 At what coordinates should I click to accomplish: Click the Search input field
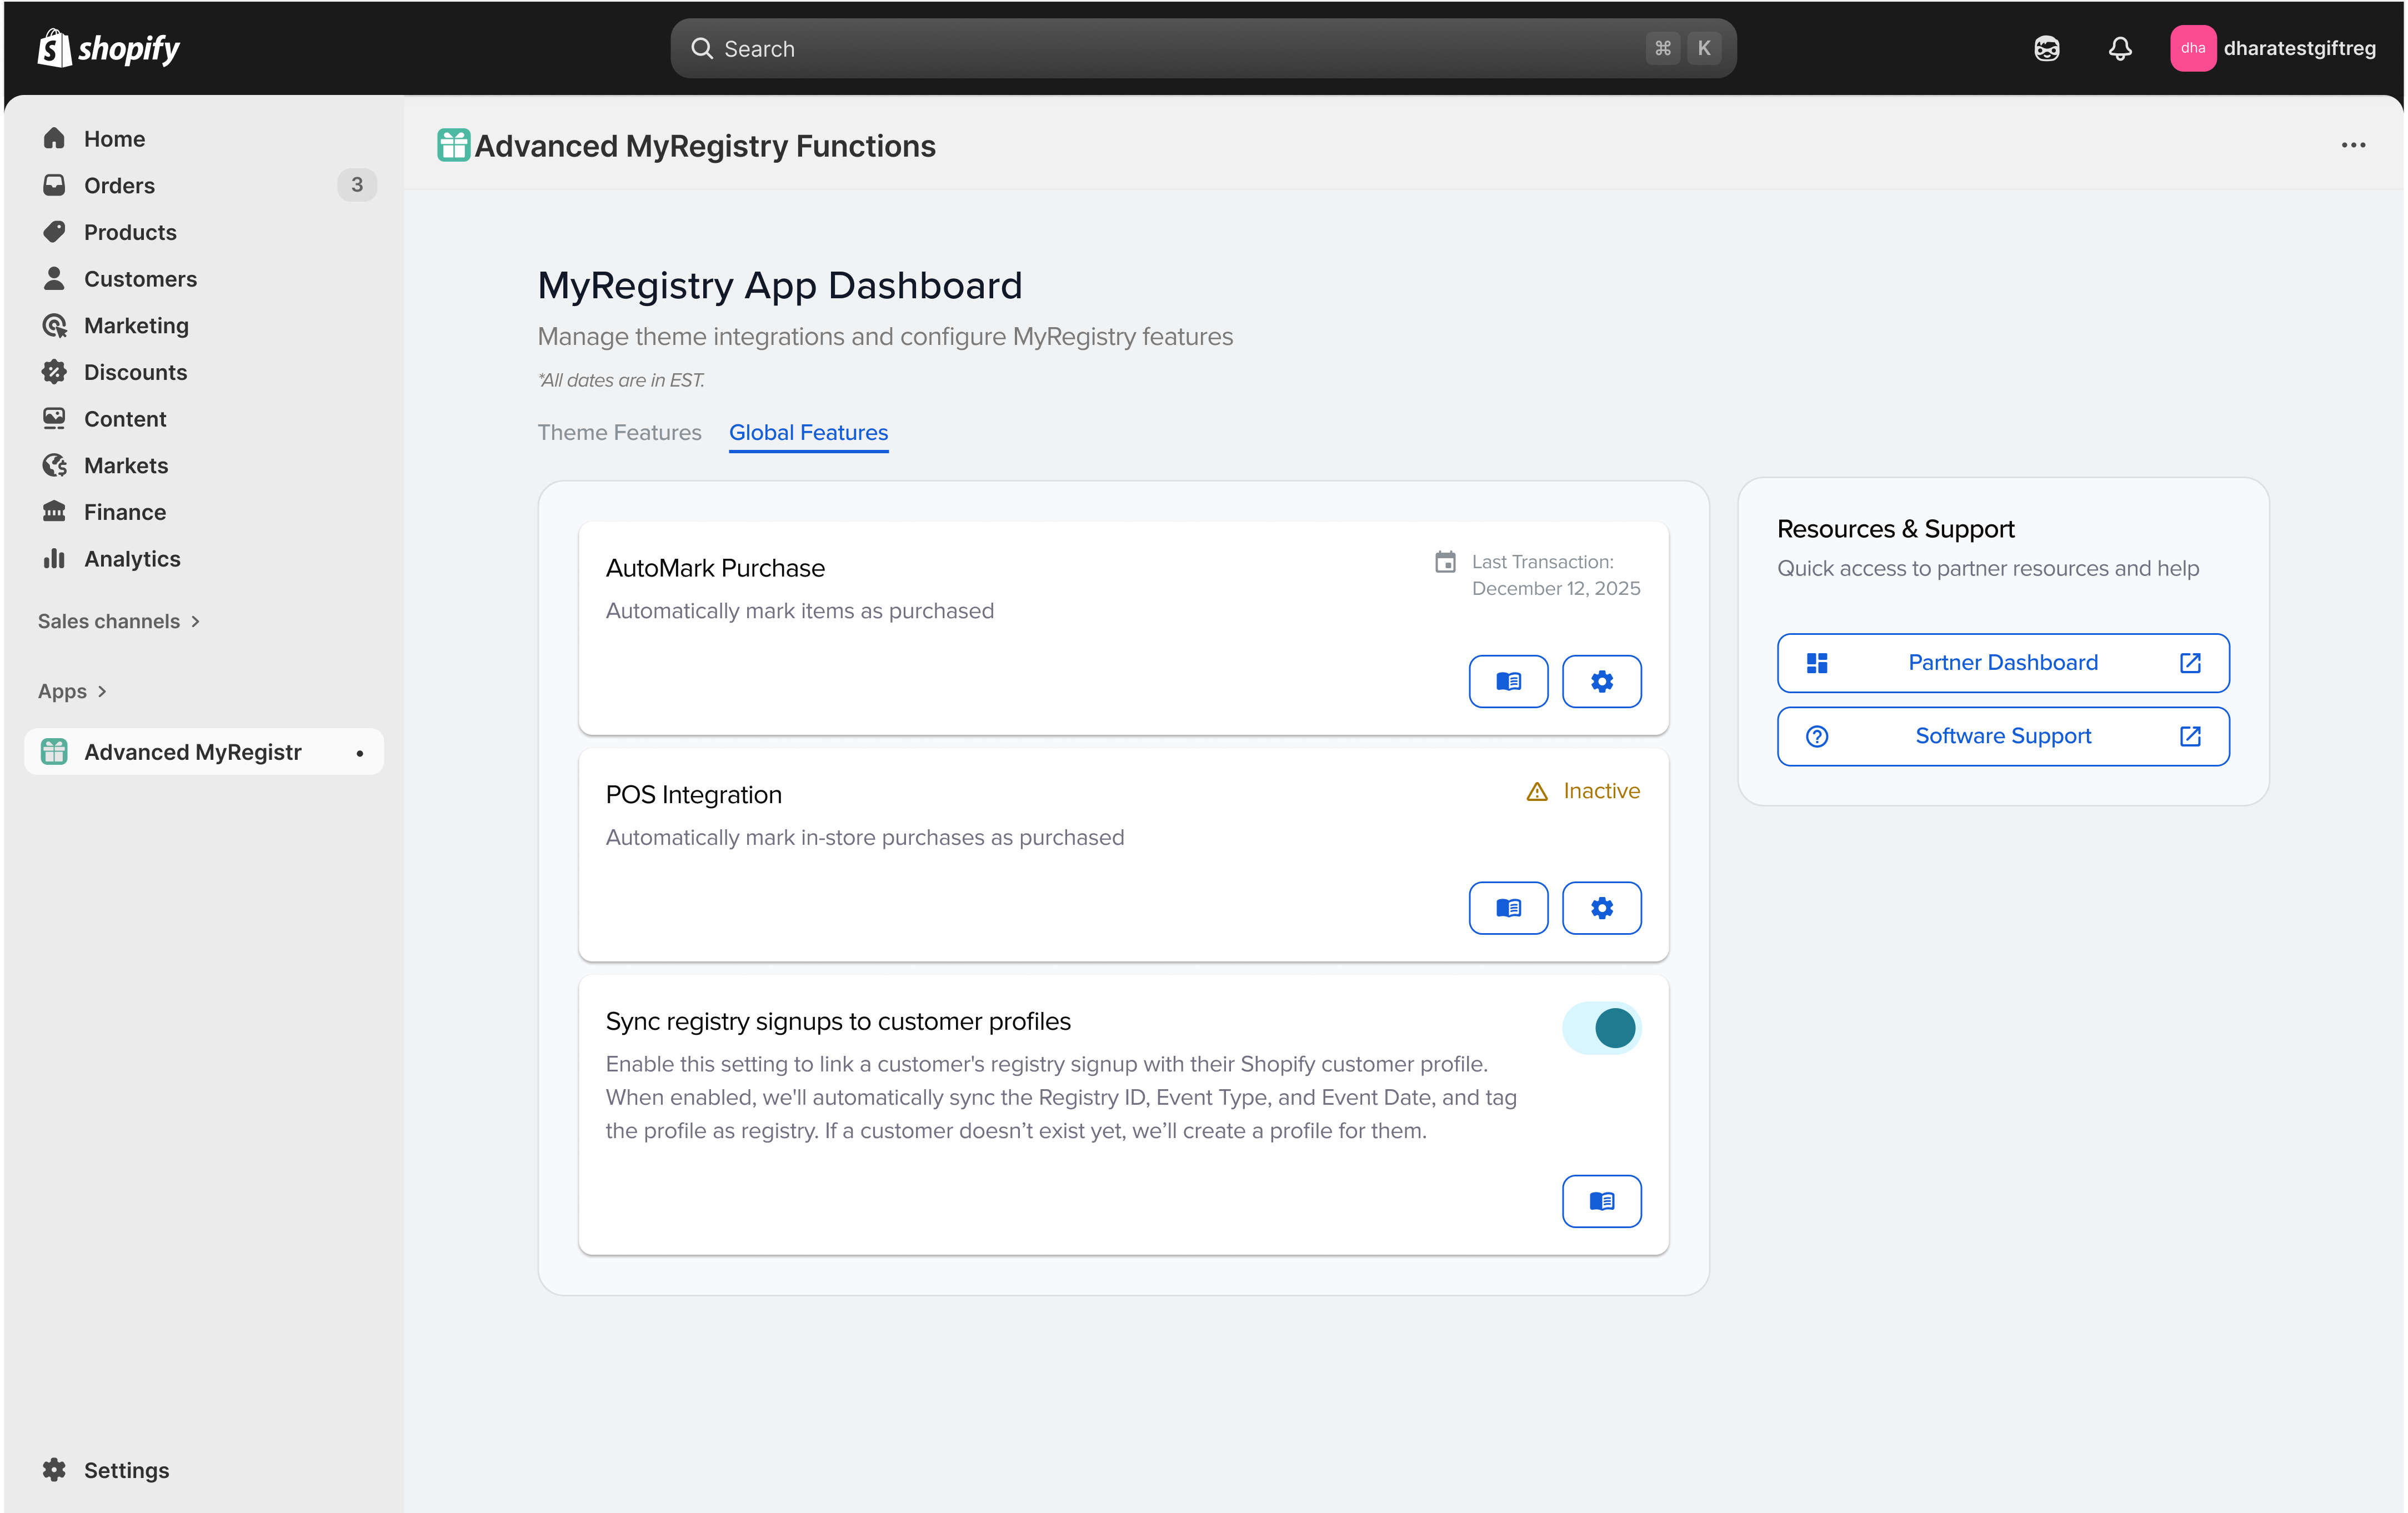point(1180,48)
